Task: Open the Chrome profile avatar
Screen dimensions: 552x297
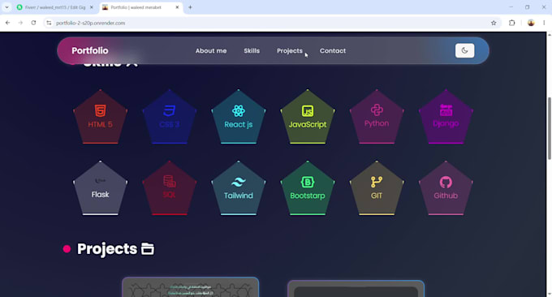Action: [x=531, y=23]
